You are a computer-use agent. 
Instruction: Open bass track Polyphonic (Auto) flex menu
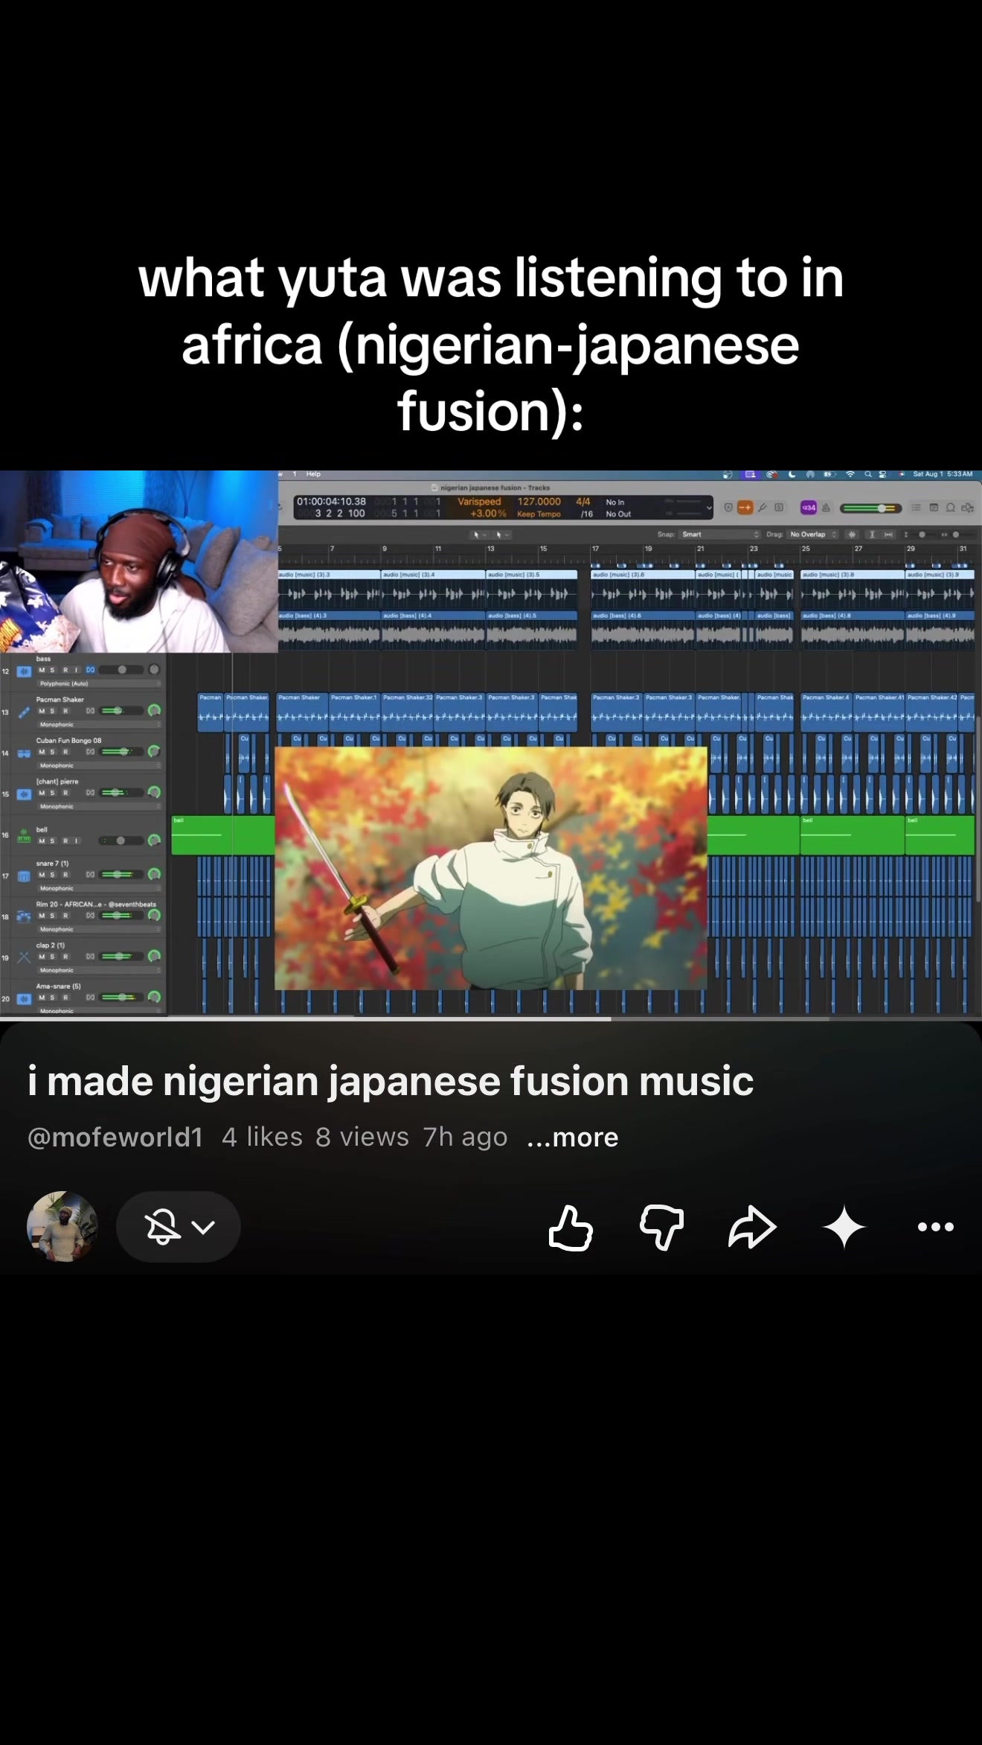click(99, 683)
